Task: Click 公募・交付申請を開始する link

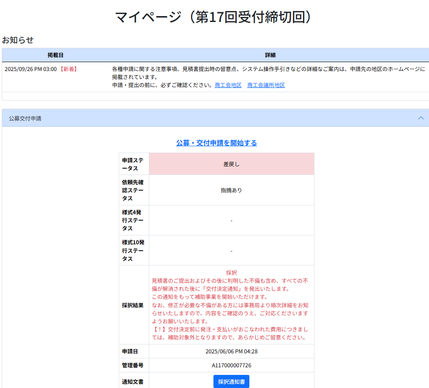Action: point(216,143)
